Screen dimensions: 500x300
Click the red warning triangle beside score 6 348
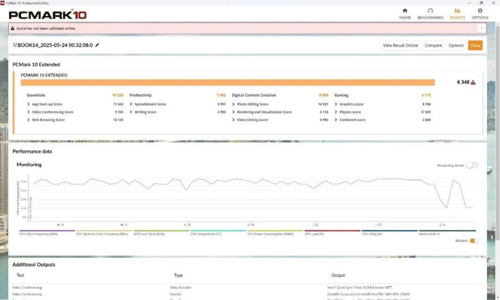[x=473, y=82]
